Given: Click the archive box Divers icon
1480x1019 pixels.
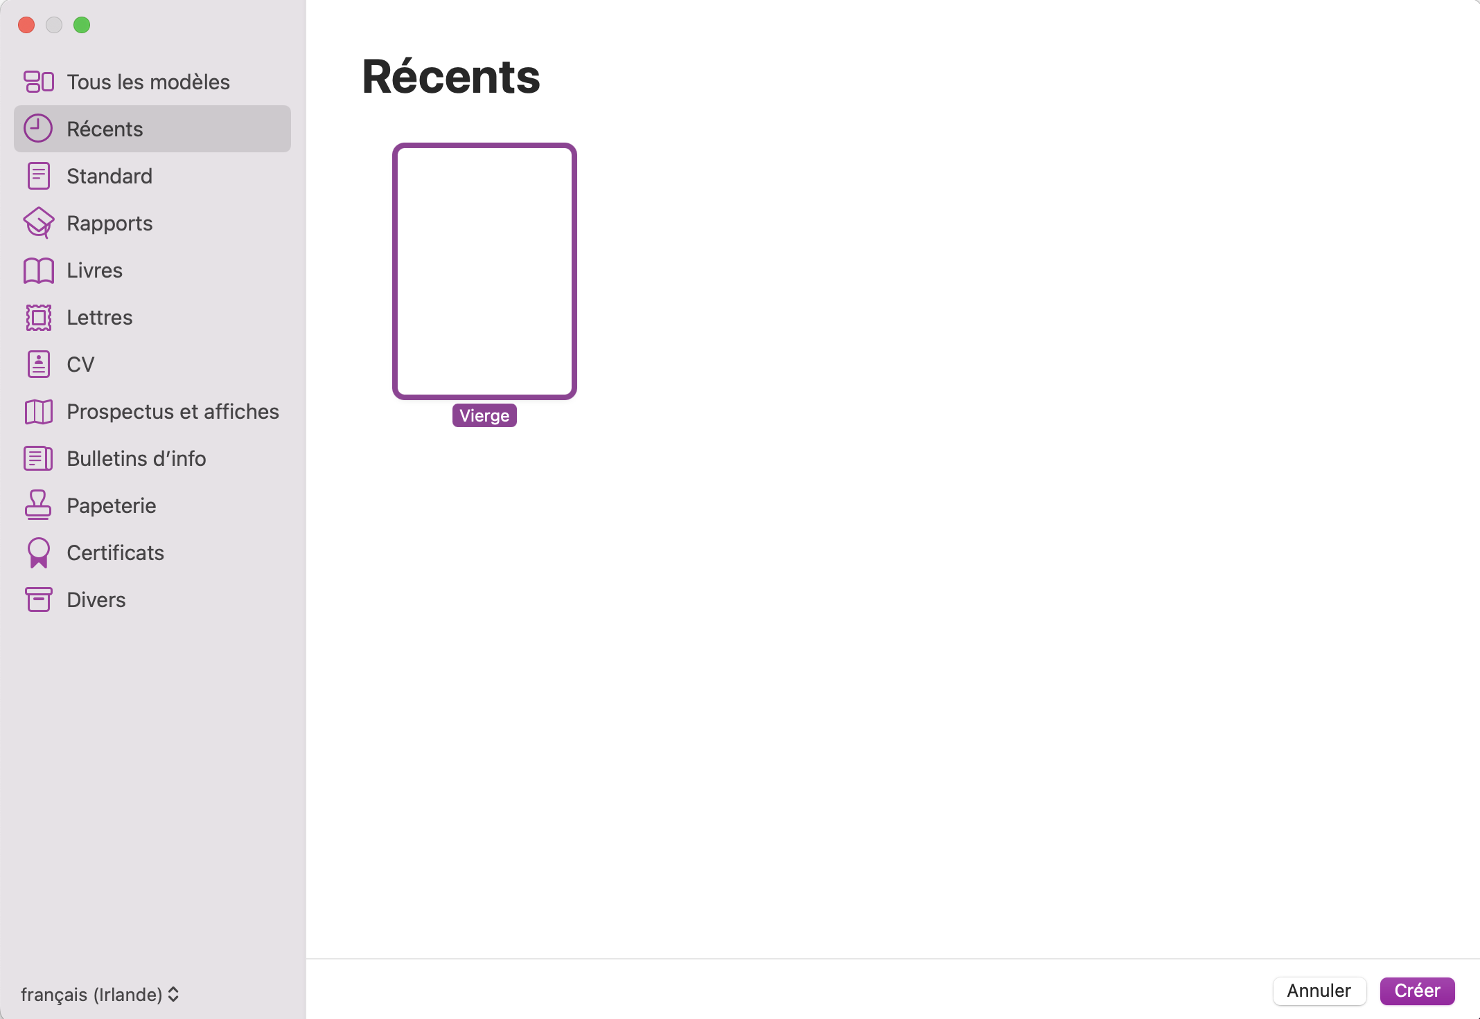Looking at the screenshot, I should point(39,599).
